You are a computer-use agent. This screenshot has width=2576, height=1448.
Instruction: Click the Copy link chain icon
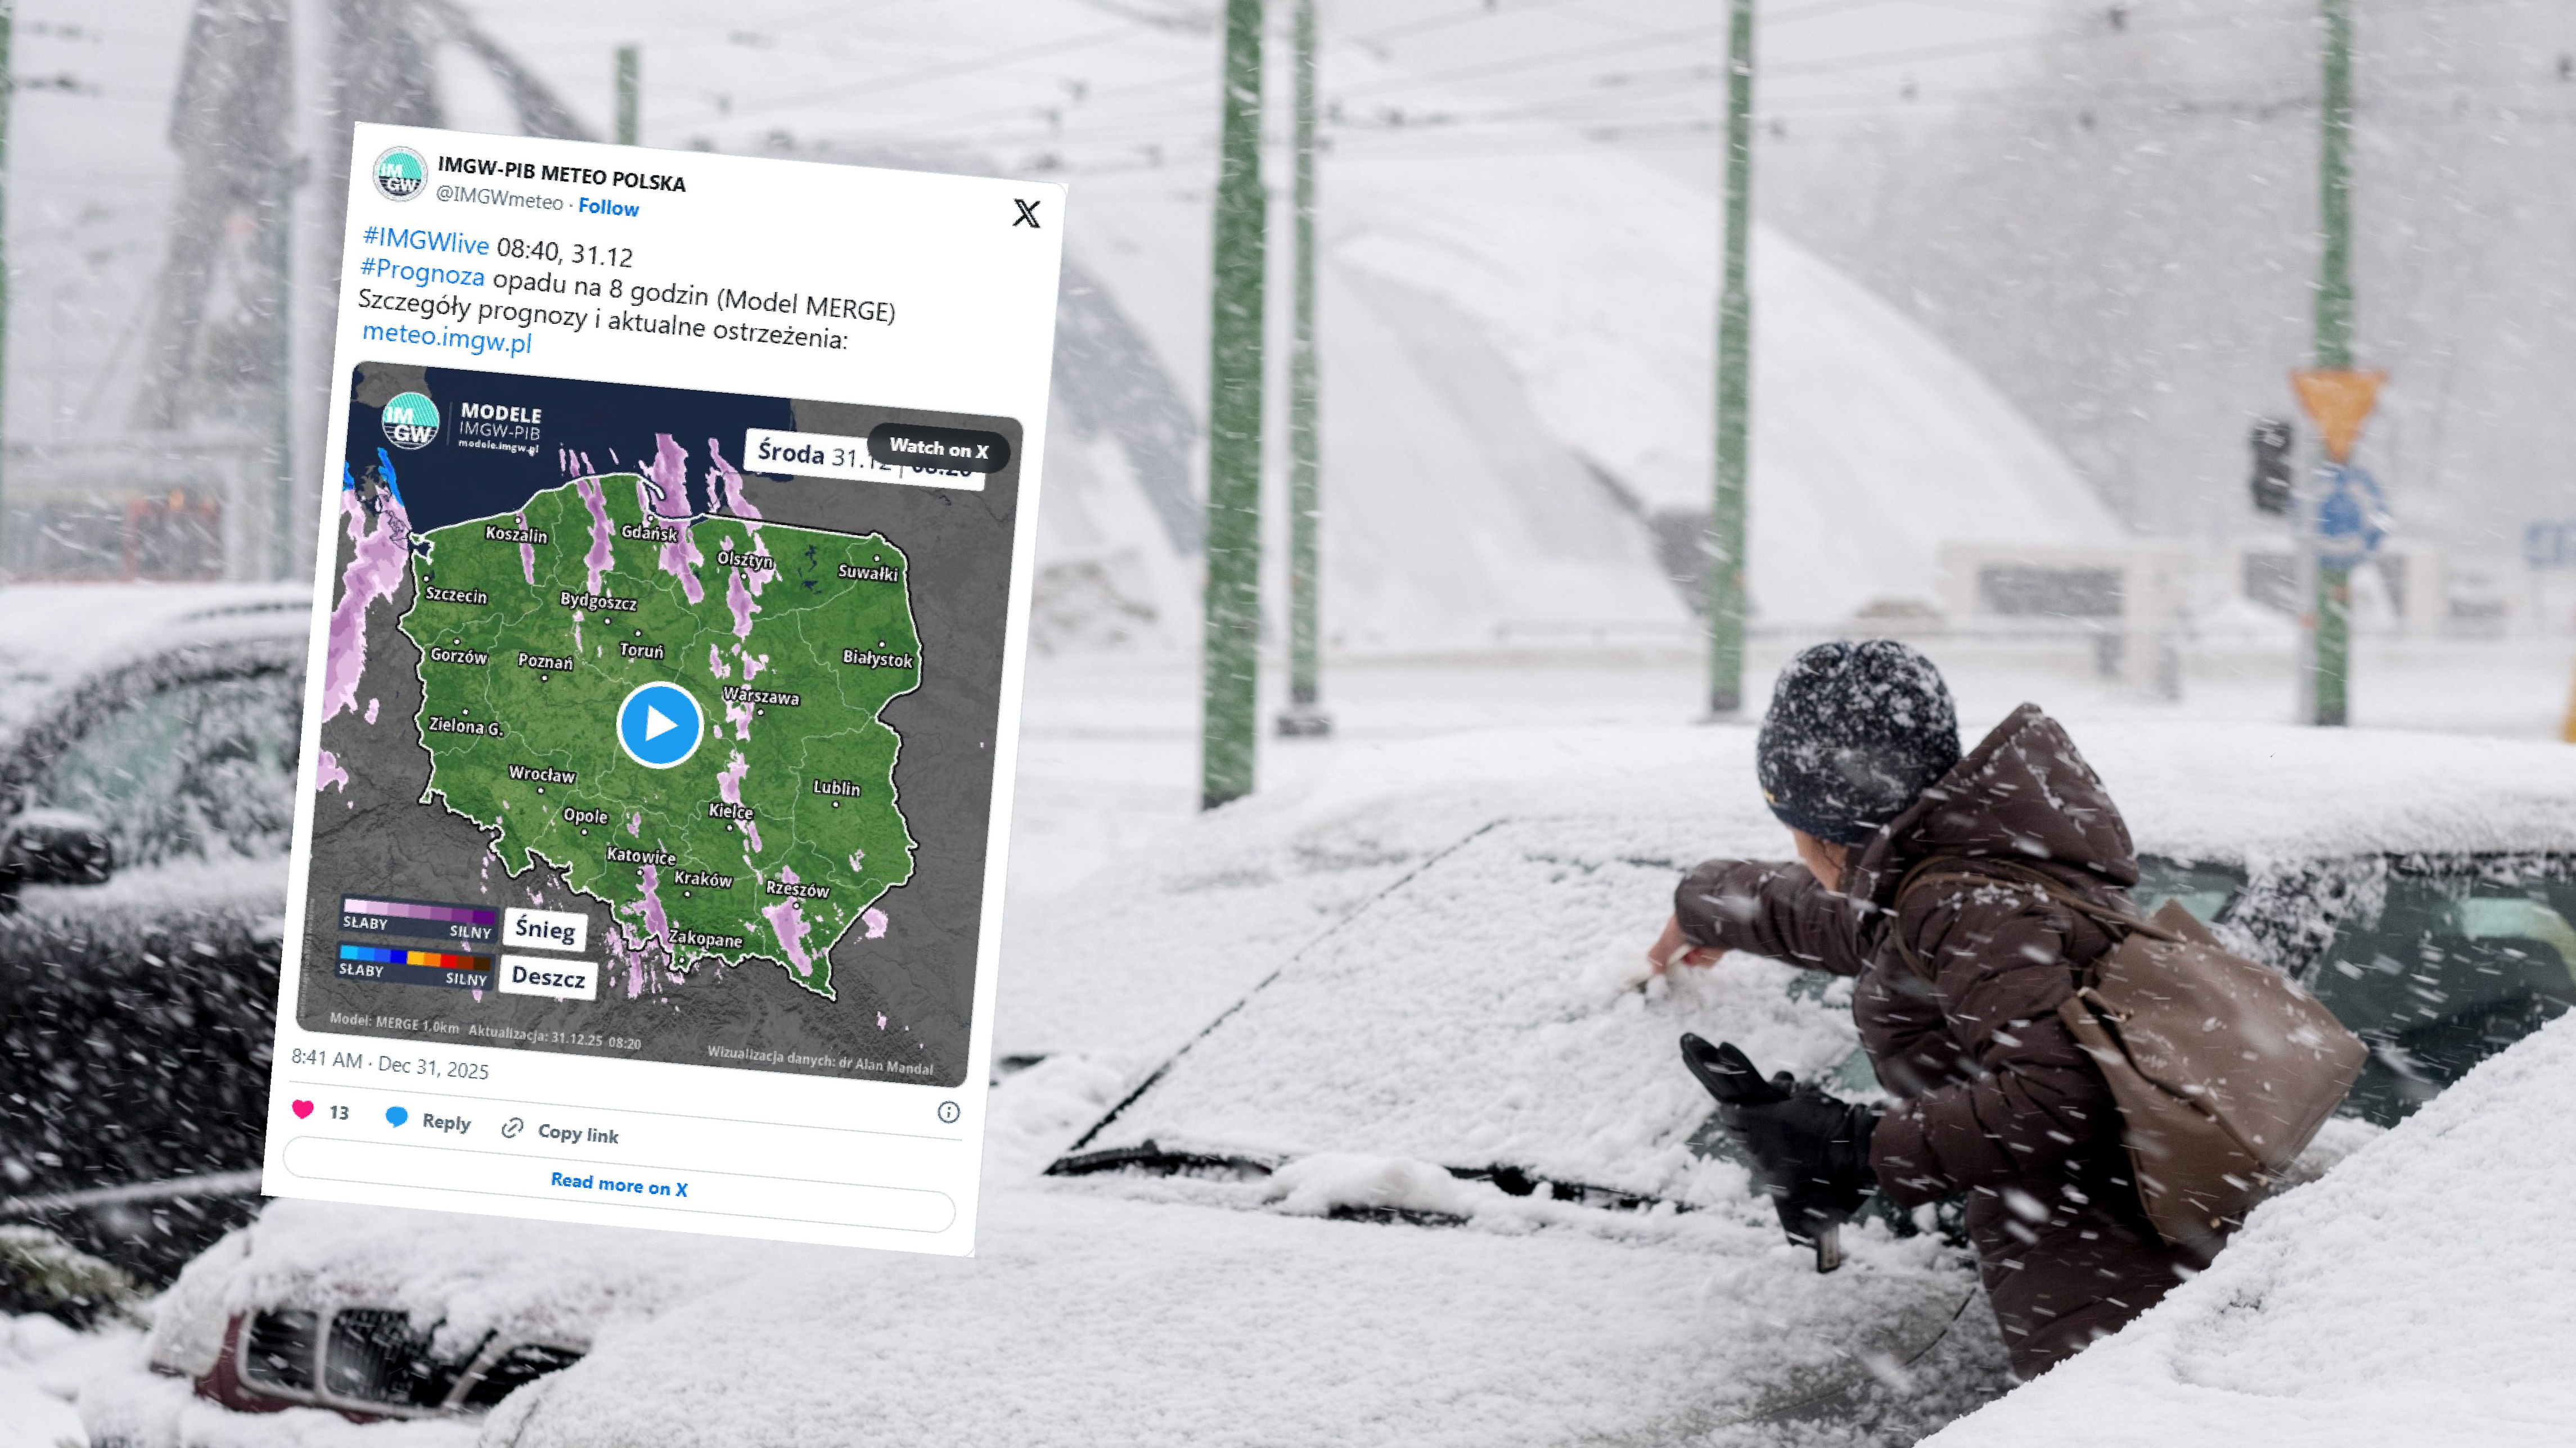coord(512,1127)
